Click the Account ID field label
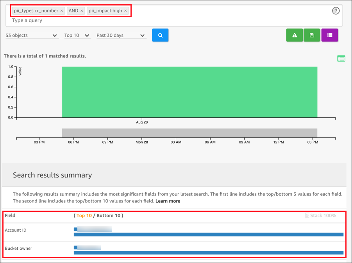The image size is (352, 263). 16,230
